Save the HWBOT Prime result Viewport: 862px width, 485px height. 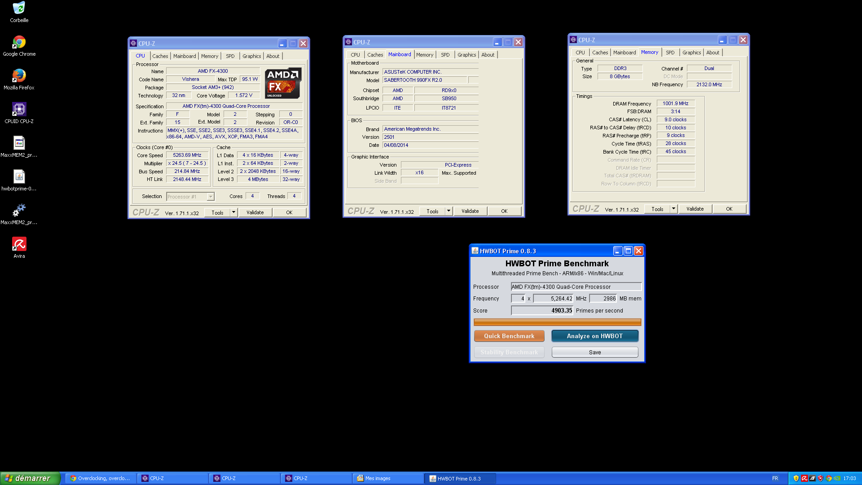point(595,352)
